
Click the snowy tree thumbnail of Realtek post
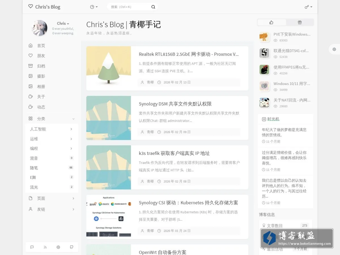[x=109, y=68]
